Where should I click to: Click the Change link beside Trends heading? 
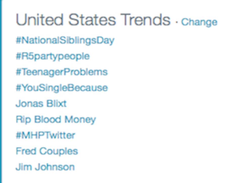(199, 22)
